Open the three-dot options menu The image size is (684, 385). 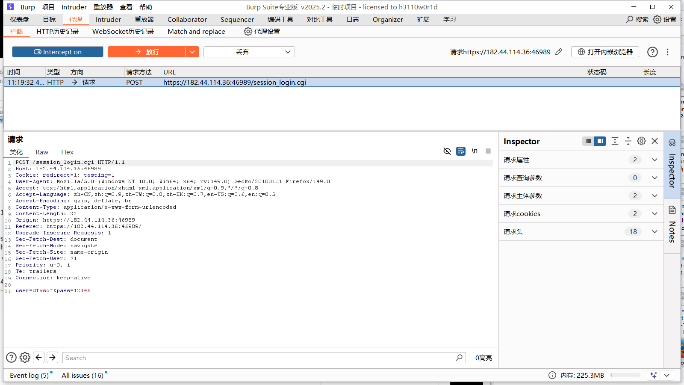pyautogui.click(x=667, y=52)
